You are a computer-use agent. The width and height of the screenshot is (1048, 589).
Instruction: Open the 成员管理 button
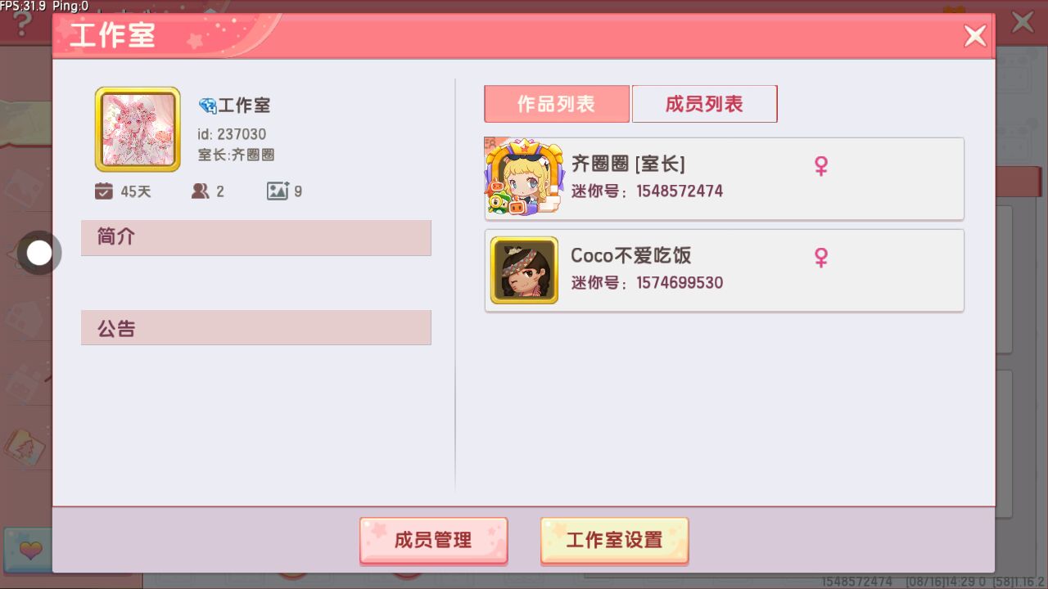[433, 540]
